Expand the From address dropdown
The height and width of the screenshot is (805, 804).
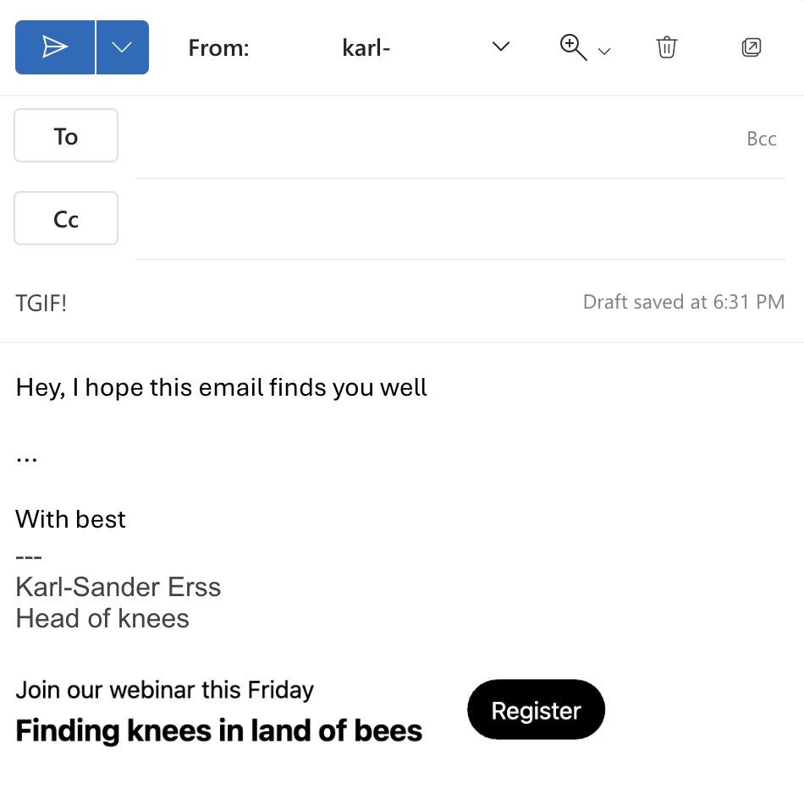click(500, 47)
